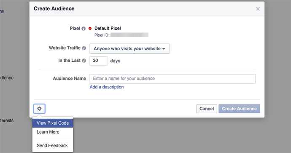Click the Pixel ID label text
This screenshot has width=291, height=153.
click(x=102, y=35)
